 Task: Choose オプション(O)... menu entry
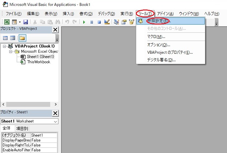tap(171, 45)
